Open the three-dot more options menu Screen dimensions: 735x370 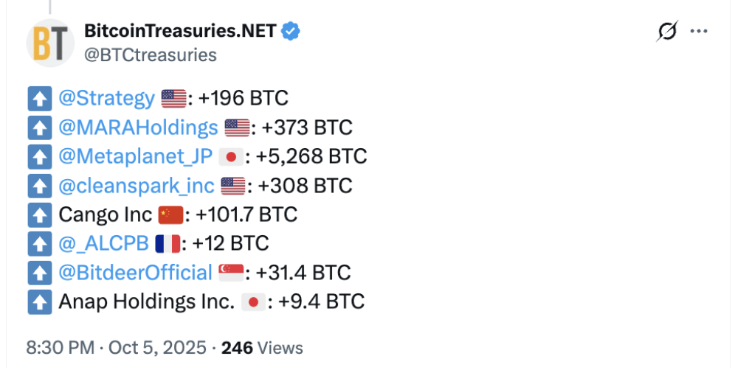[699, 32]
